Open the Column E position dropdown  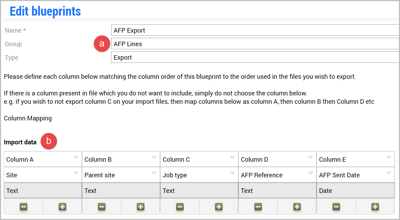coord(356,159)
